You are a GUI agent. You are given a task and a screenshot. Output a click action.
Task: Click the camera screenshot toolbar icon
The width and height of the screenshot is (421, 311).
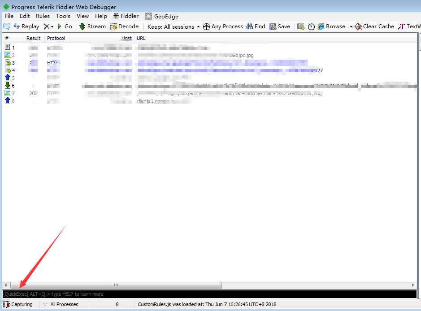pyautogui.click(x=301, y=26)
